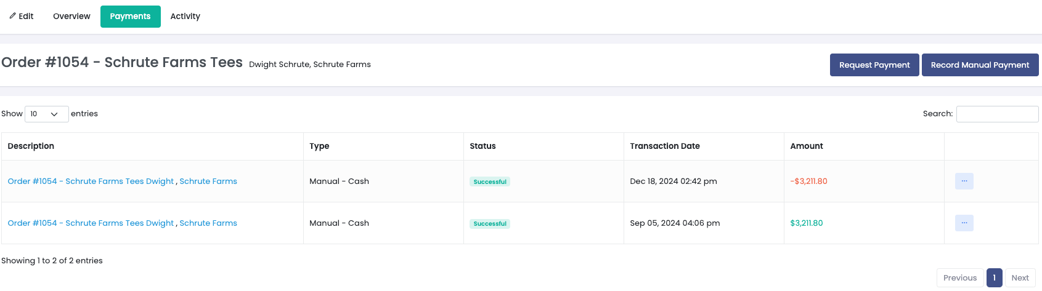This screenshot has width=1042, height=291.
Task: Click the Record Manual Payment button
Action: pyautogui.click(x=980, y=65)
